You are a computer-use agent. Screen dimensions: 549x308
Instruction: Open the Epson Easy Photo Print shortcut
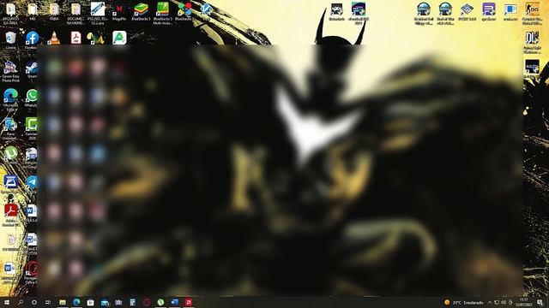point(10,71)
